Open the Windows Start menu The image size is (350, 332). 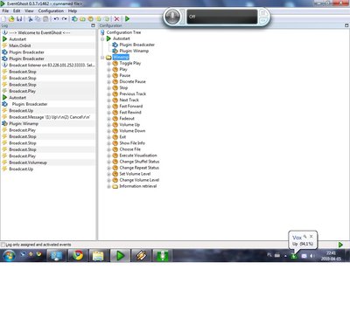[9, 256]
